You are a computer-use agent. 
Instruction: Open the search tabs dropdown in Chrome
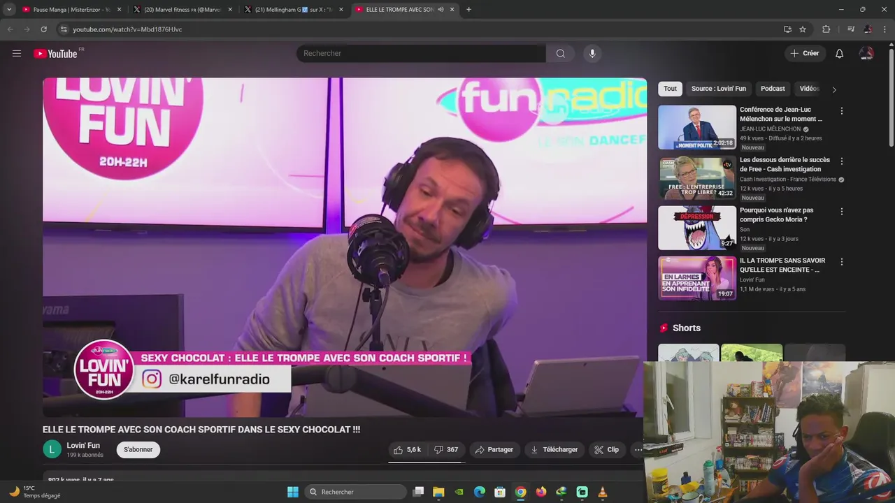[x=9, y=10]
